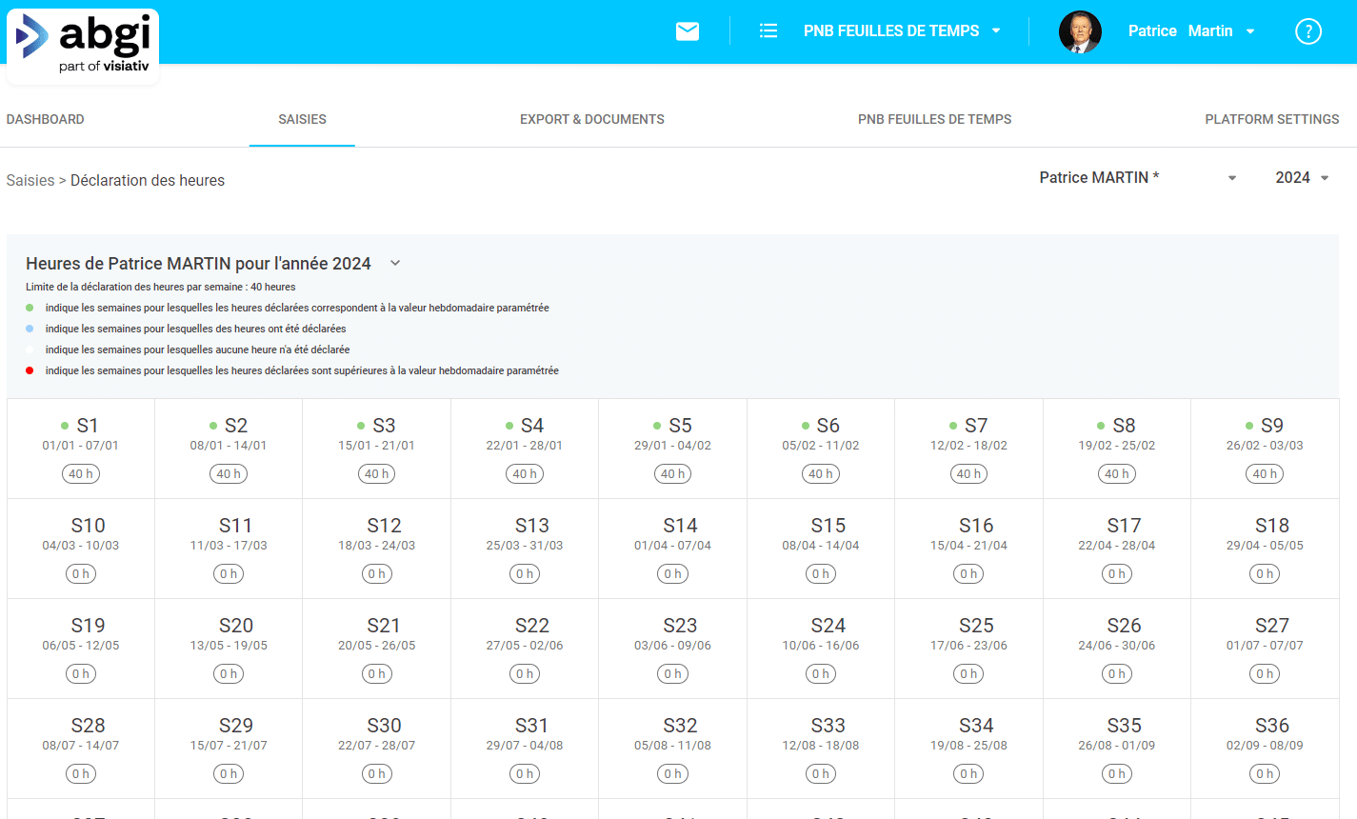Open the Patrice Martin user menu
The width and height of the screenshot is (1357, 819).
[1191, 31]
